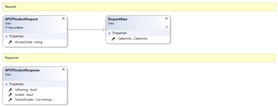Viewport: 278px width, 107px height.
Task: Collapse the APOPStudentResponse class box
Action: tap(63, 69)
